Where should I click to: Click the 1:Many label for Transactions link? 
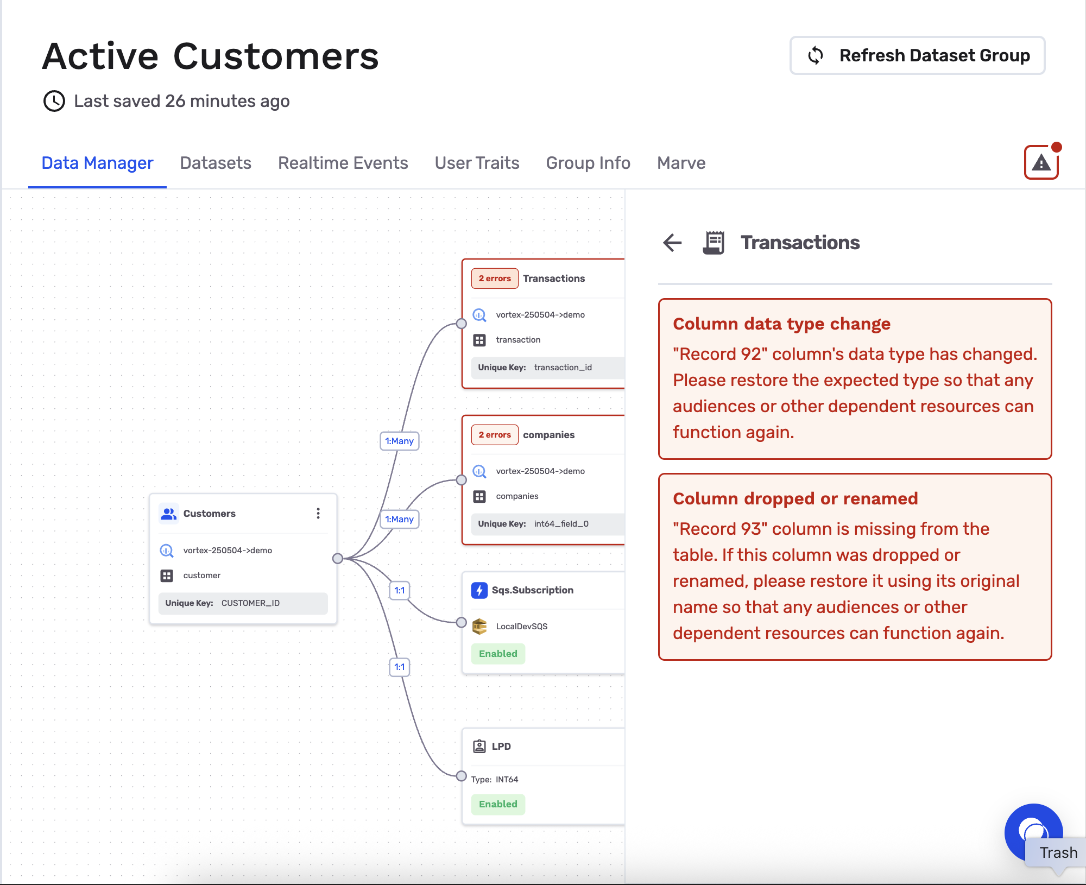(399, 441)
